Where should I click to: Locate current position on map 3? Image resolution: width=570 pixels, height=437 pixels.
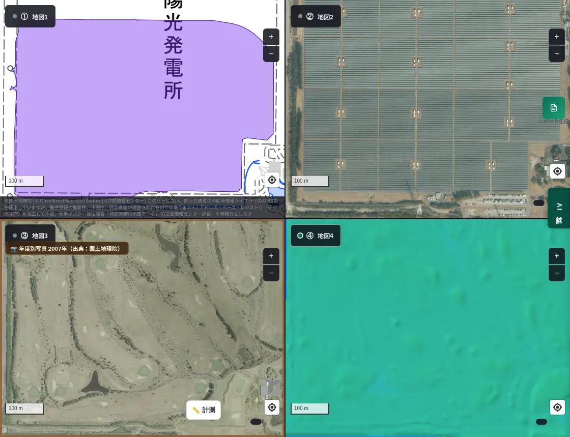pyautogui.click(x=272, y=407)
